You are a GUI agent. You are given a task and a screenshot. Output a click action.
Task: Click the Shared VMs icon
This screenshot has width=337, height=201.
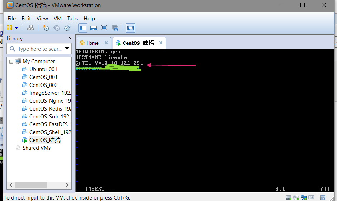click(x=18, y=148)
